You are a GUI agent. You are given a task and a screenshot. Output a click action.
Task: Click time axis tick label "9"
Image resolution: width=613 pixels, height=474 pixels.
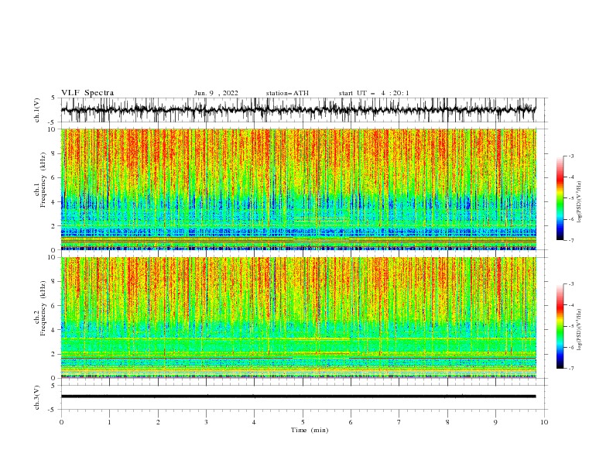495,422
